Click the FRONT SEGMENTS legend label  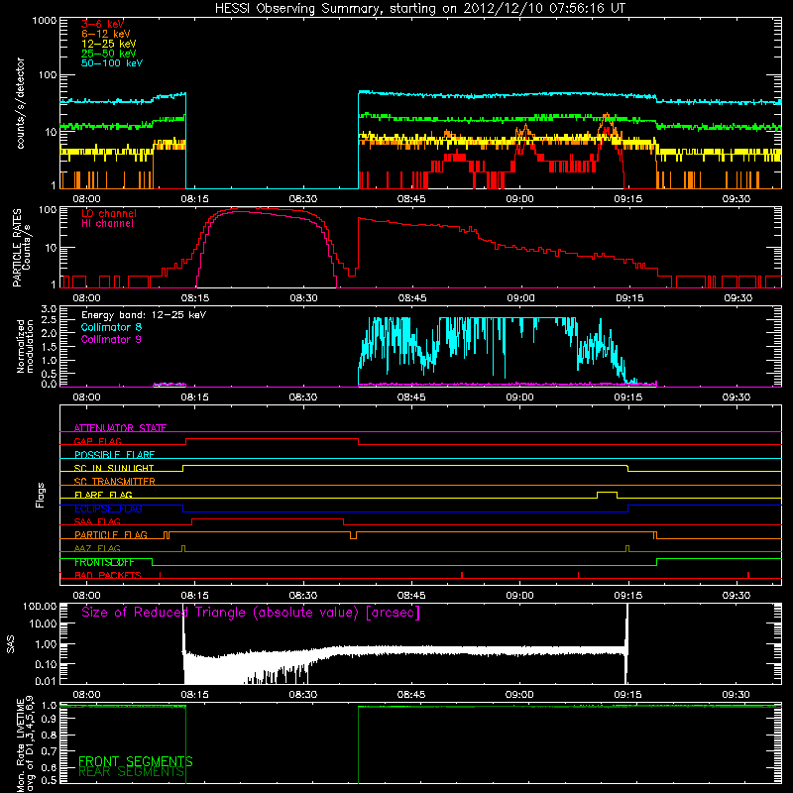pos(135,761)
